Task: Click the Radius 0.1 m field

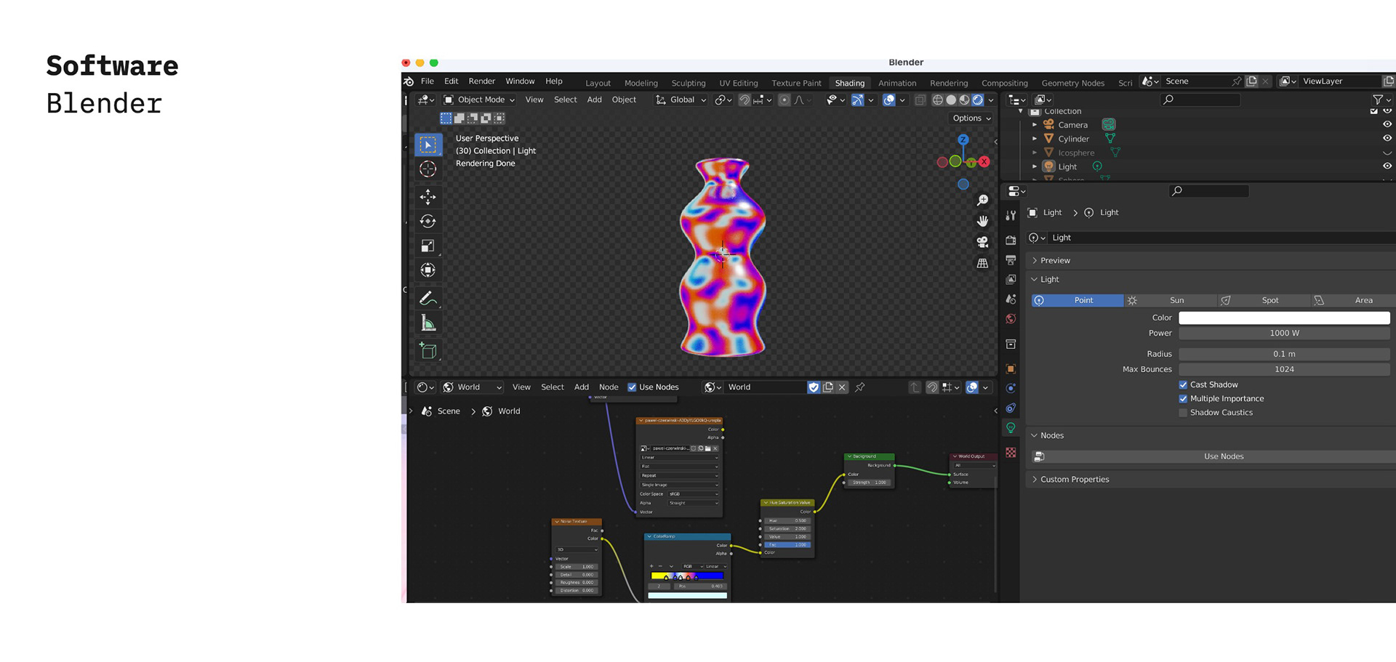Action: (1284, 354)
